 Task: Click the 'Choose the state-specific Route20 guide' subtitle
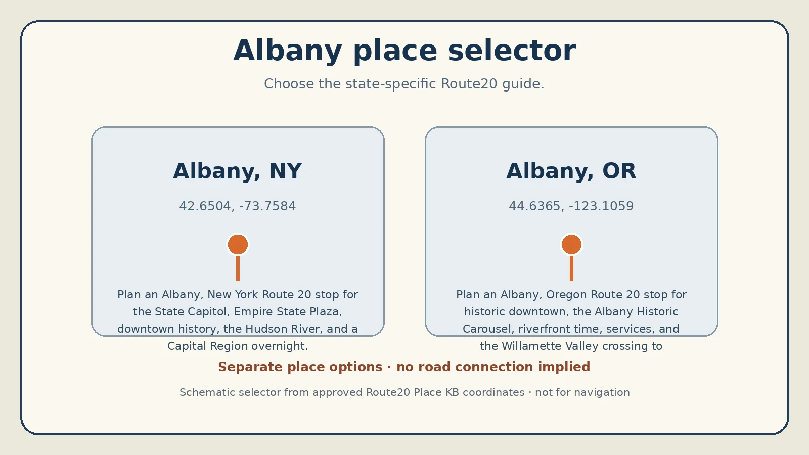coord(404,84)
